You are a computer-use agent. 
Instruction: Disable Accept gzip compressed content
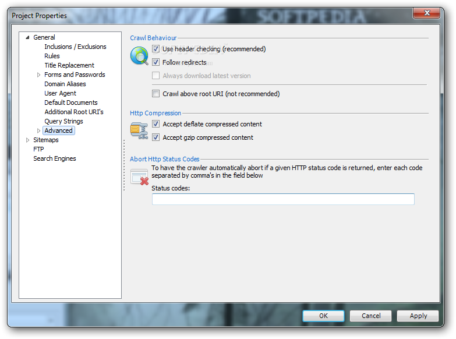[x=155, y=137]
